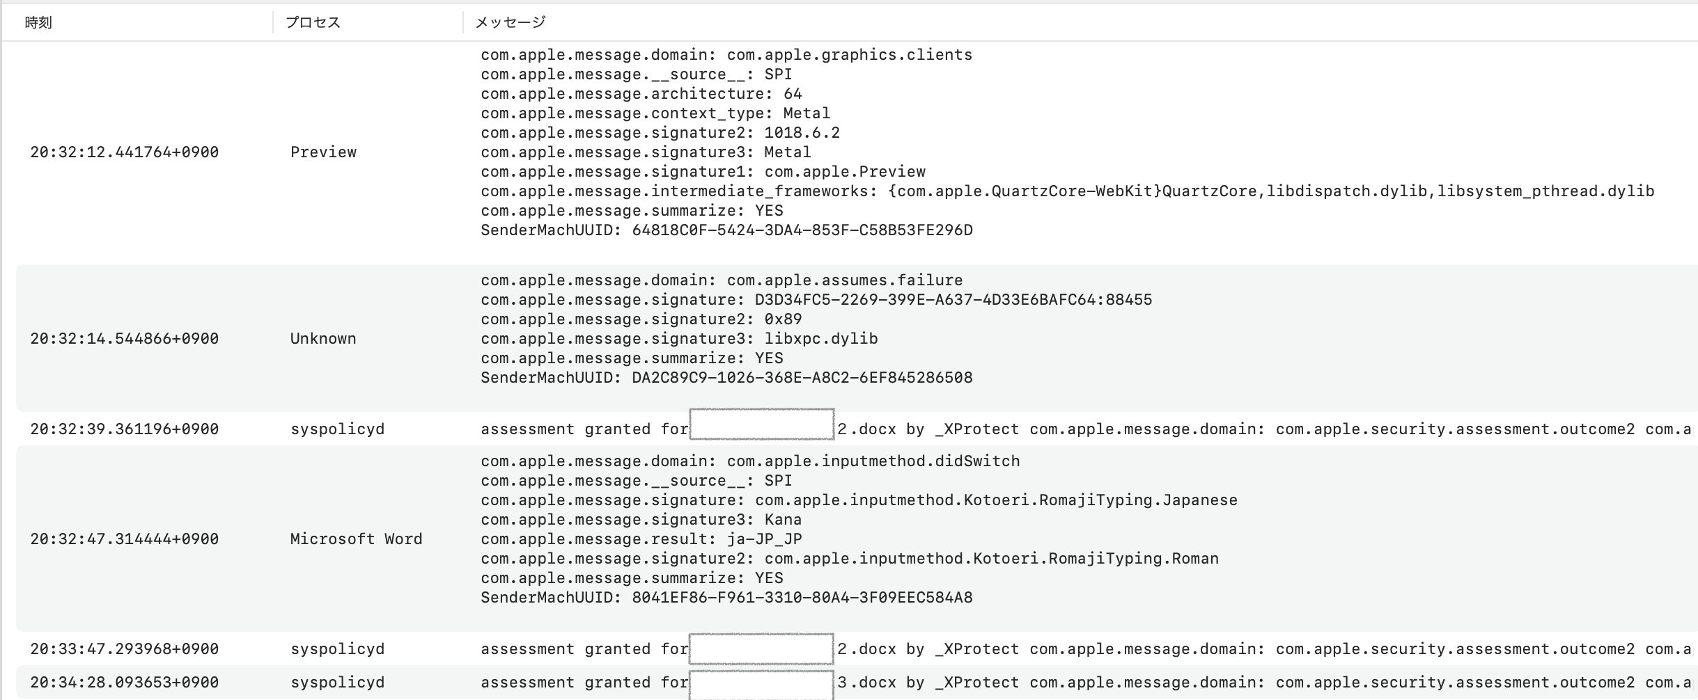Click the com.apple.inputmethod.didSwitch domain line
This screenshot has width=1698, height=700.
click(x=750, y=461)
